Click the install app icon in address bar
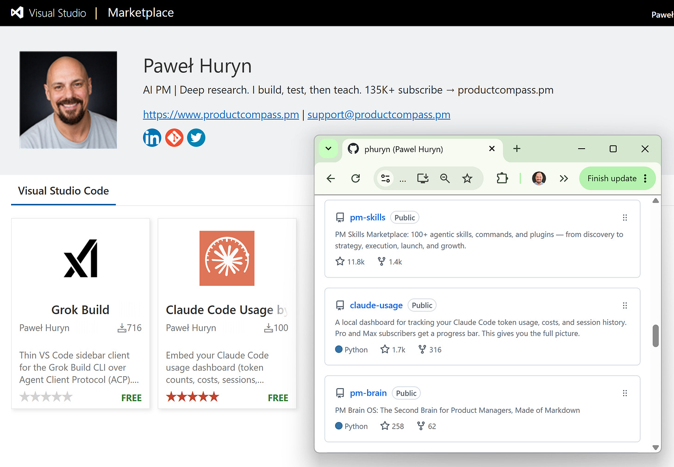The image size is (674, 467). [x=423, y=178]
